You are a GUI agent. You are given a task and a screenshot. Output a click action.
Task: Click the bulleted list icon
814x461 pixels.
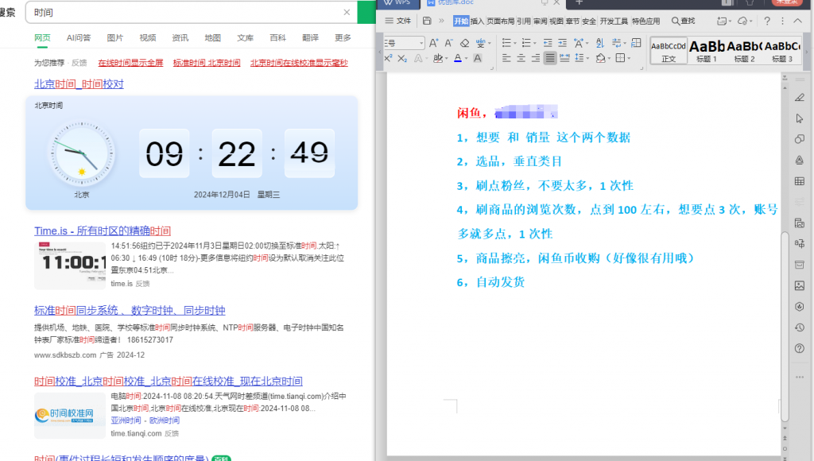pos(506,43)
